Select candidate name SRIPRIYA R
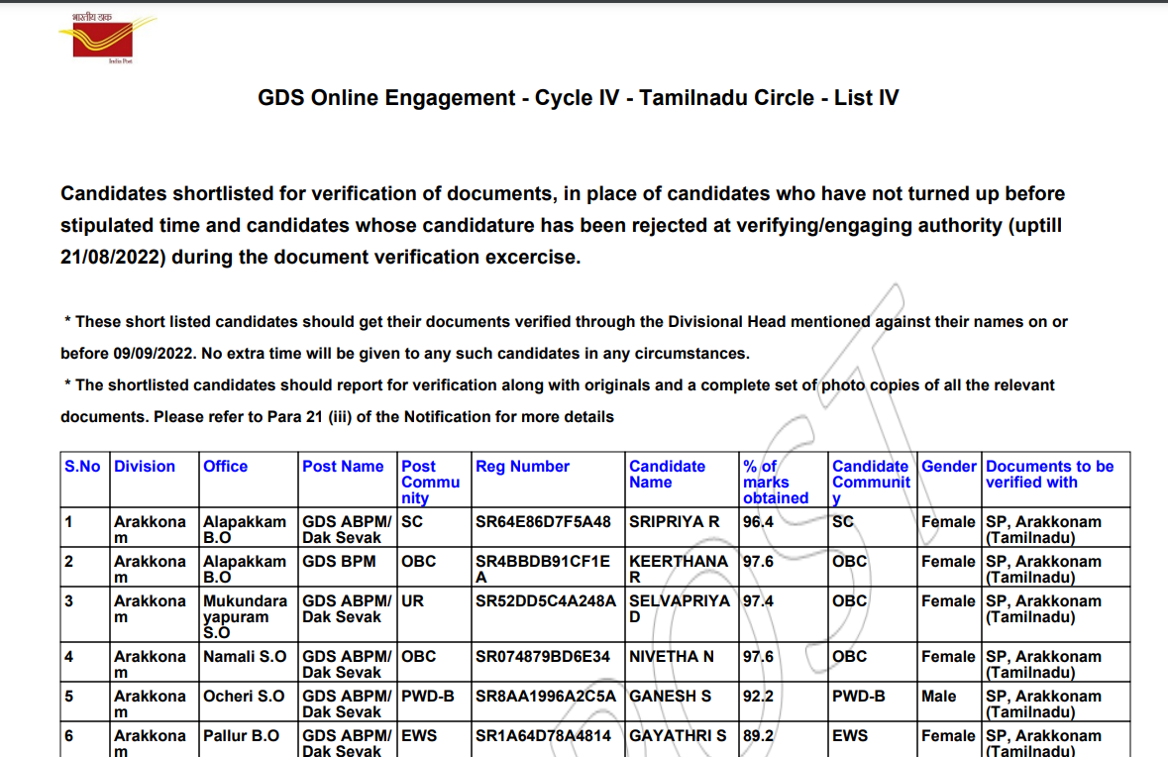Viewport: 1168px width, 757px height. click(674, 522)
